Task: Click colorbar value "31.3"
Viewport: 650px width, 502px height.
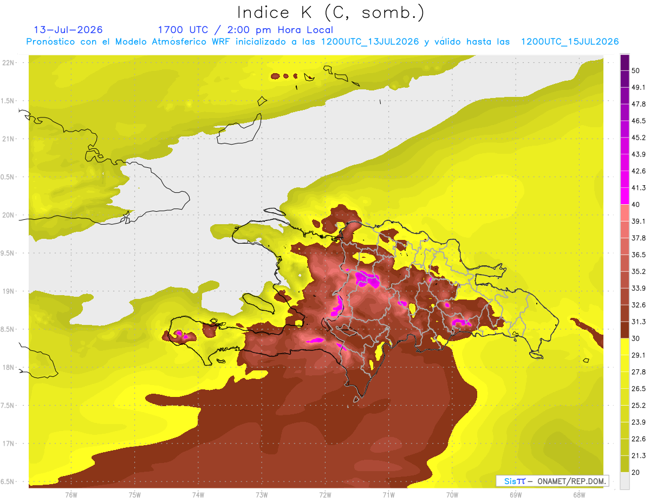Action: 639,322
